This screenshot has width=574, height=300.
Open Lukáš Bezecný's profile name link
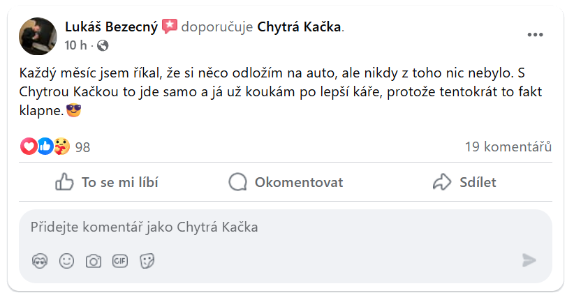pos(111,27)
